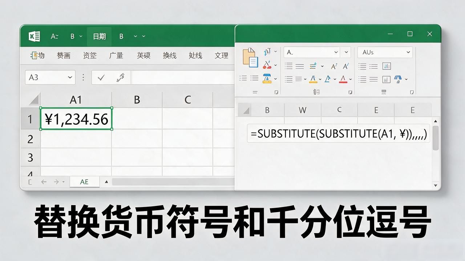The height and width of the screenshot is (261, 465).
Task: Click the previous sheet left arrow
Action: pos(44,182)
